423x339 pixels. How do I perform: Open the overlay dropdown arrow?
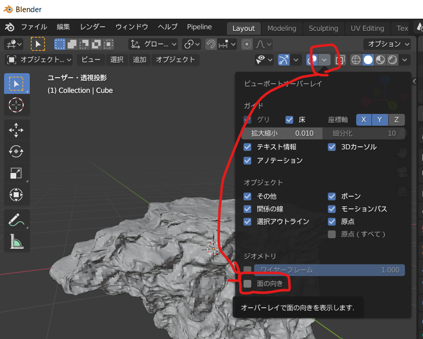pos(324,60)
